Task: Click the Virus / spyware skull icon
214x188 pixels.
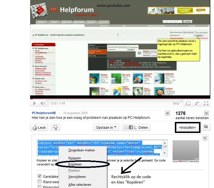Action: [x=138, y=91]
